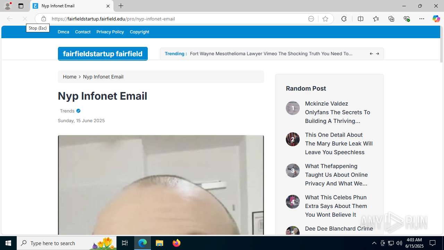The image size is (444, 250).
Task: Close the Nyp Infonet Email tab
Action: (108, 6)
